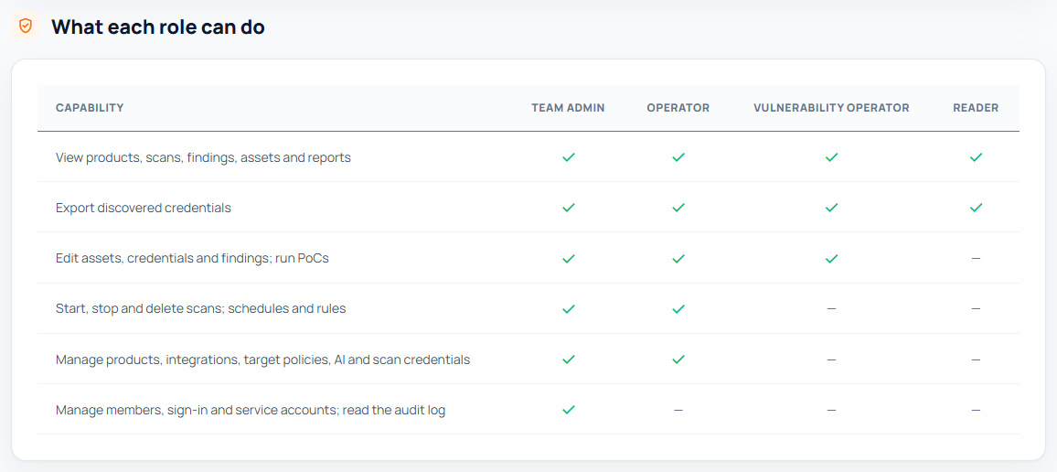Click Operator dash in Manage members row

pos(678,410)
